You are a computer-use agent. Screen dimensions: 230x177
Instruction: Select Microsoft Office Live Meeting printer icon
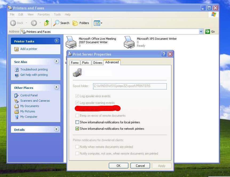[x=71, y=42]
